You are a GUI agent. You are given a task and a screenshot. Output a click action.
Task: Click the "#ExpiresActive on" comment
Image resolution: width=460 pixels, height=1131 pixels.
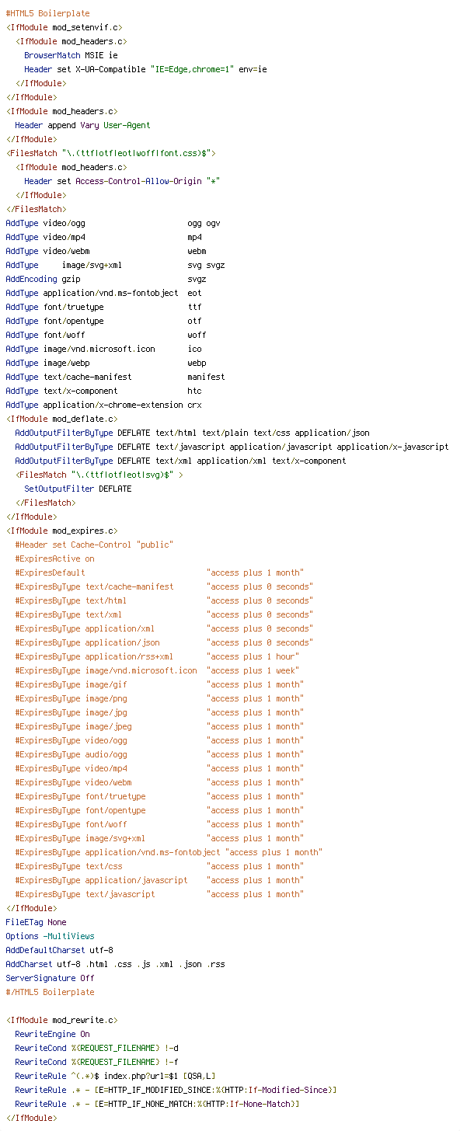point(54,559)
